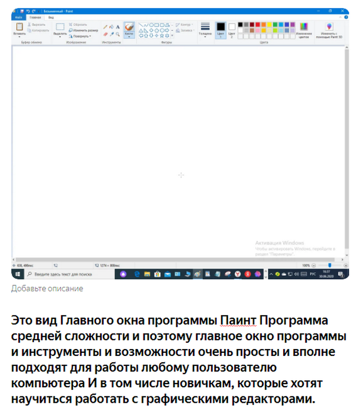Screen dimensions: 358x408
Task: Open Mail app from the taskbar
Action: (167, 274)
